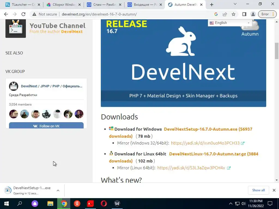Click the YouTube Channel heading link
This screenshot has height=209, width=279.
tap(57, 26)
